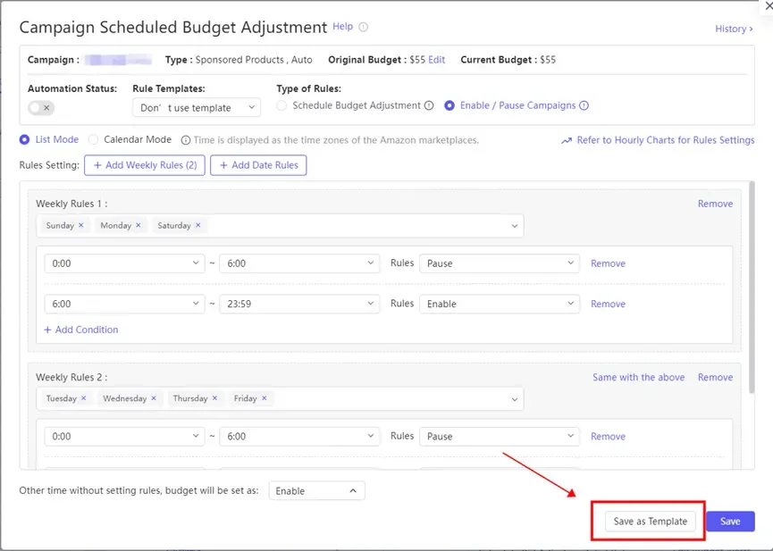Open the 23:59 end time dropdown
773x551 pixels.
[x=299, y=304]
